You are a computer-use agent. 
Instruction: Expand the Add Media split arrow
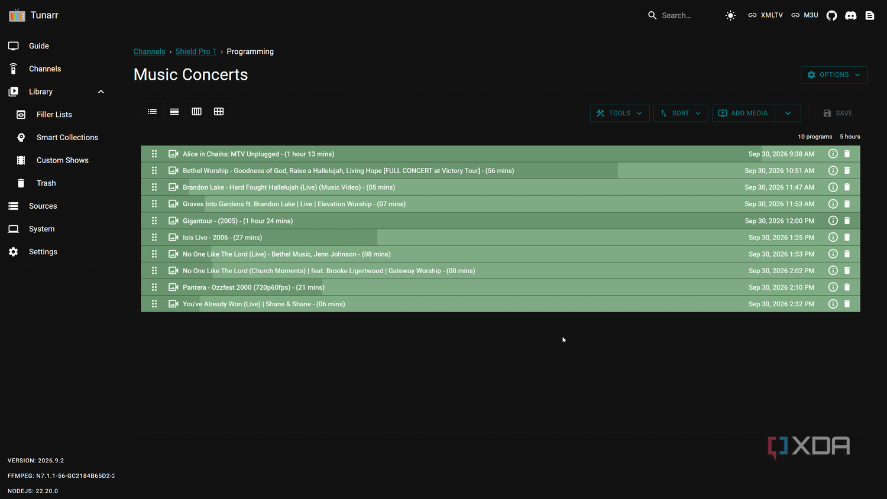point(788,113)
